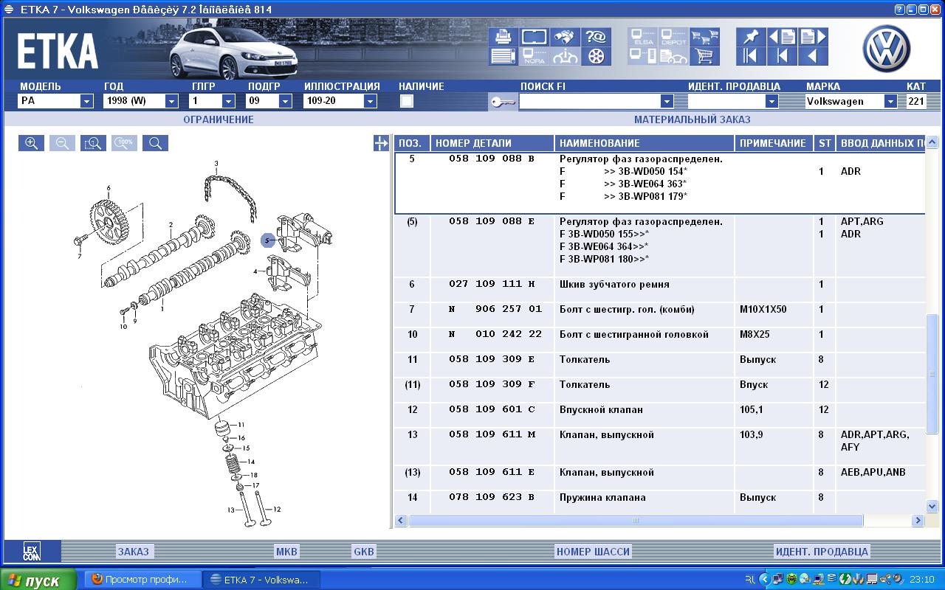Click the ЗАКАЗ bottom button

point(134,552)
